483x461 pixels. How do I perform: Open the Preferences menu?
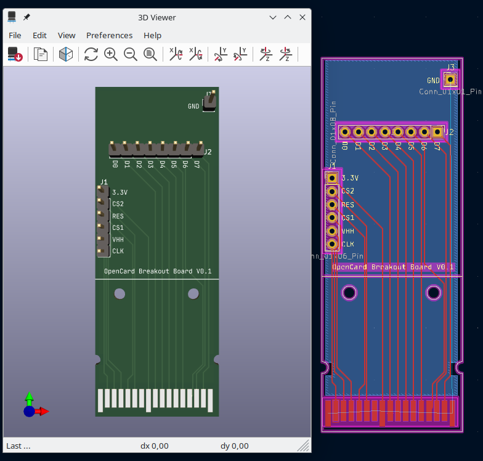tap(110, 36)
